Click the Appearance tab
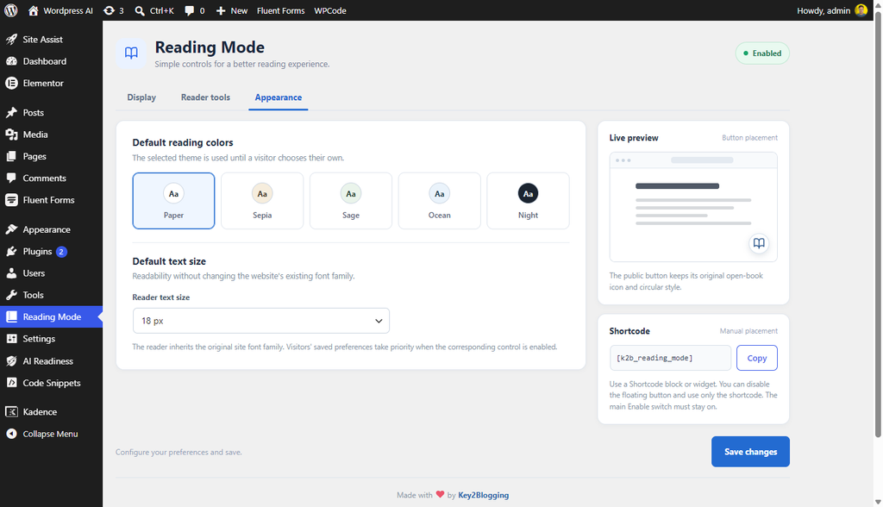The height and width of the screenshot is (507, 883). pos(279,97)
